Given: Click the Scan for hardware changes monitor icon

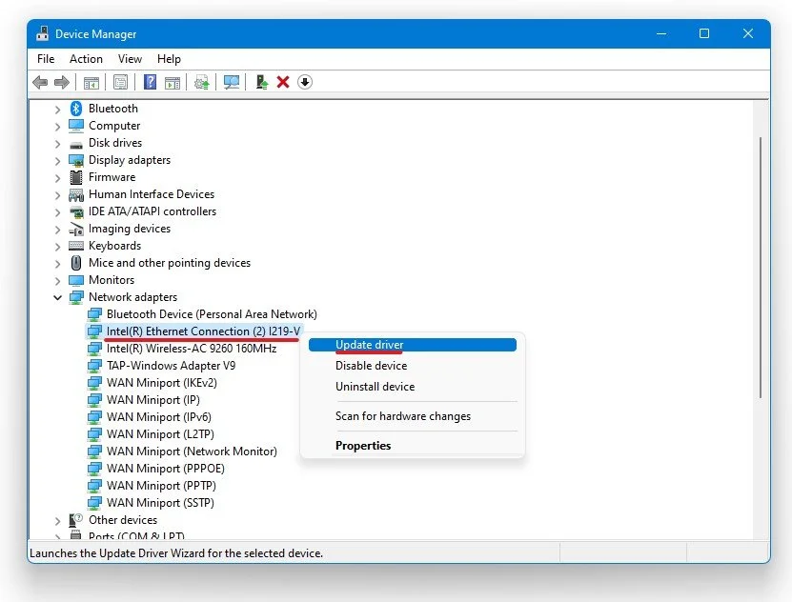Looking at the screenshot, I should tap(232, 82).
